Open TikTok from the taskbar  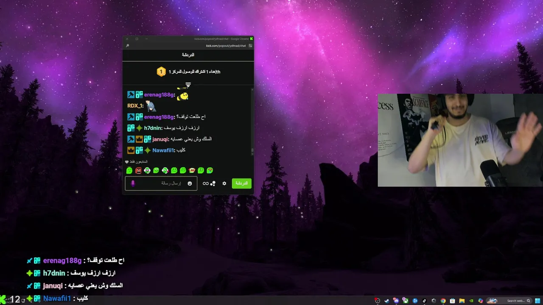tap(424, 301)
